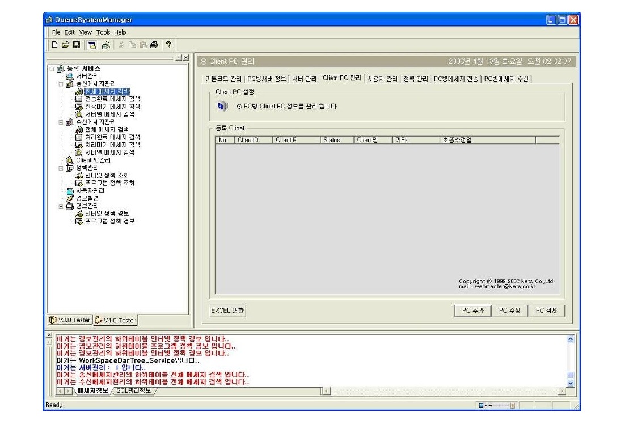Screen dimensions: 633x425
Task: Switch to the PC방서버 정보 tab
Action: tap(267, 79)
